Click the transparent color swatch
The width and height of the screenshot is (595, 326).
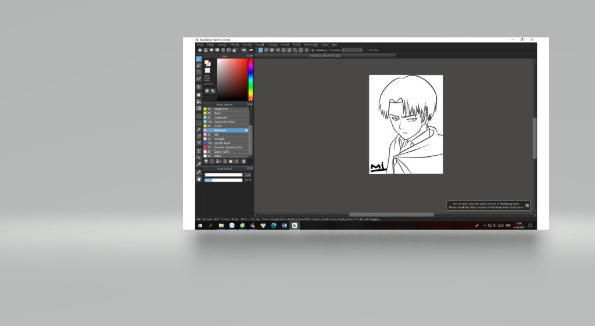(207, 70)
